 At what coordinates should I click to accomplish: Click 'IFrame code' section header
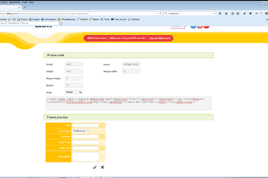tap(128, 55)
